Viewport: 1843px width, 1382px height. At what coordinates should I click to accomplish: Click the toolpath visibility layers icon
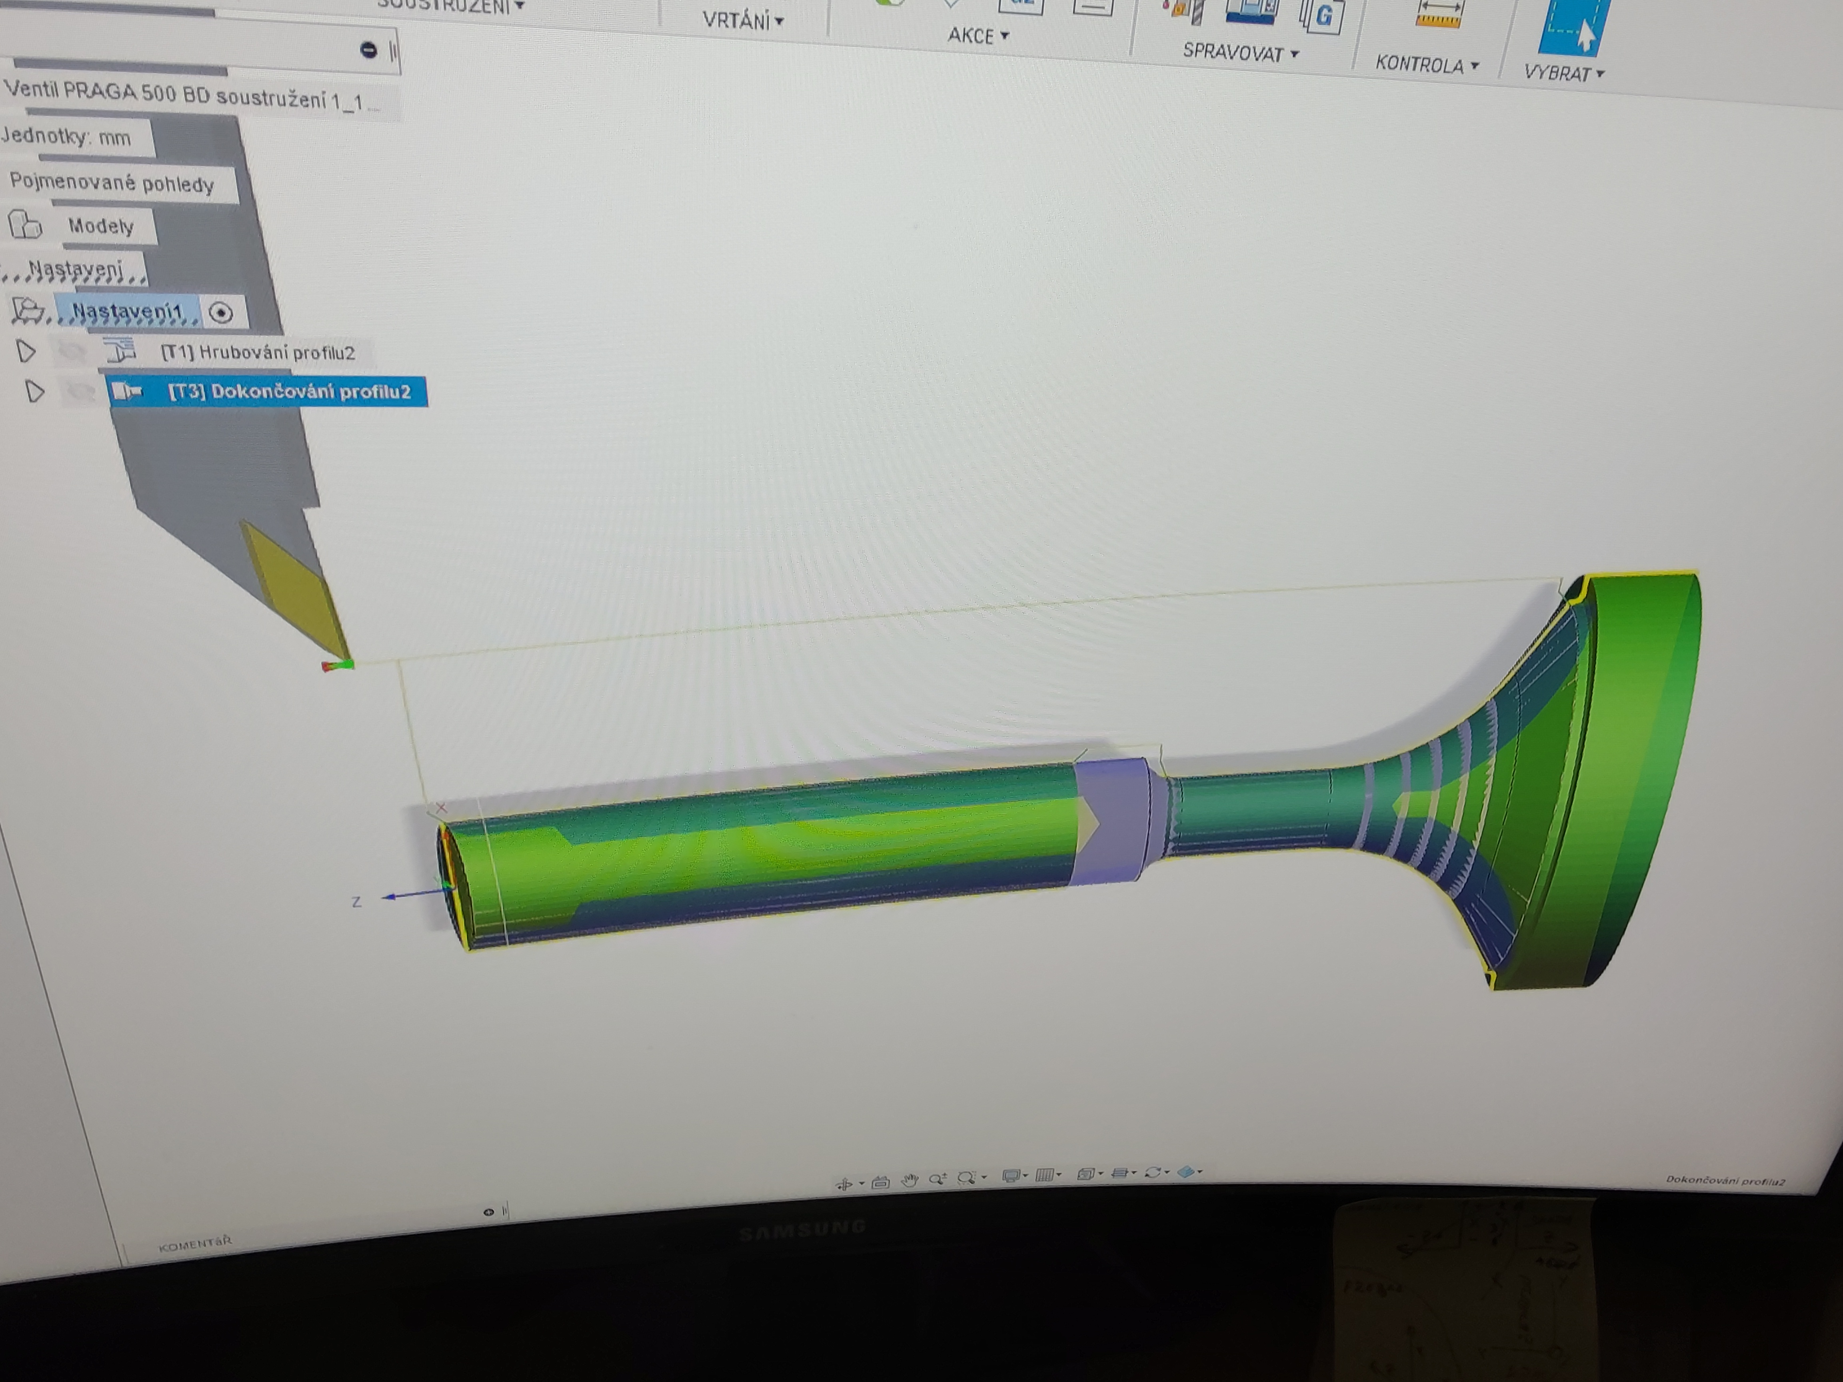(x=1120, y=1174)
